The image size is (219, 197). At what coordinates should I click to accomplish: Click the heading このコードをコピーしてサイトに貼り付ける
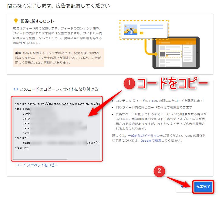59,89
